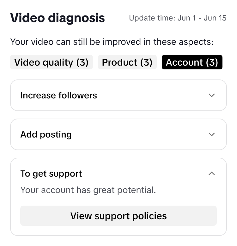Expand the Increase followers chevron

click(212, 95)
